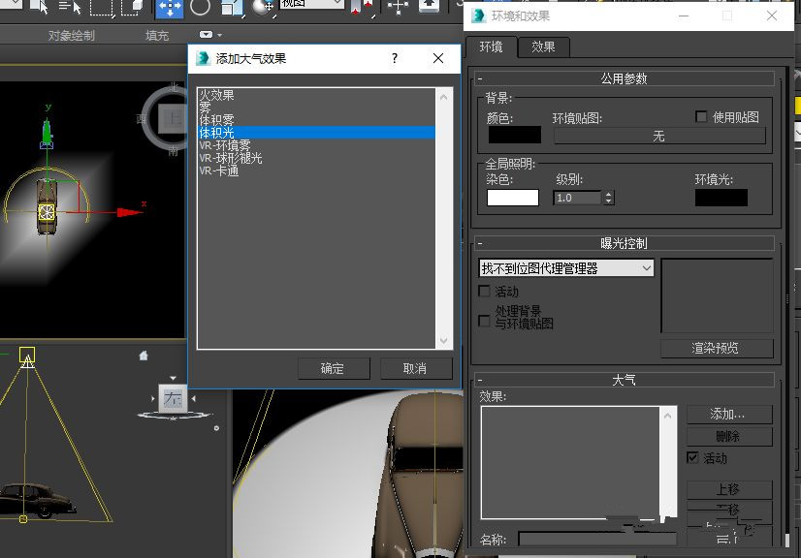Click the 名称 text field

click(597, 540)
